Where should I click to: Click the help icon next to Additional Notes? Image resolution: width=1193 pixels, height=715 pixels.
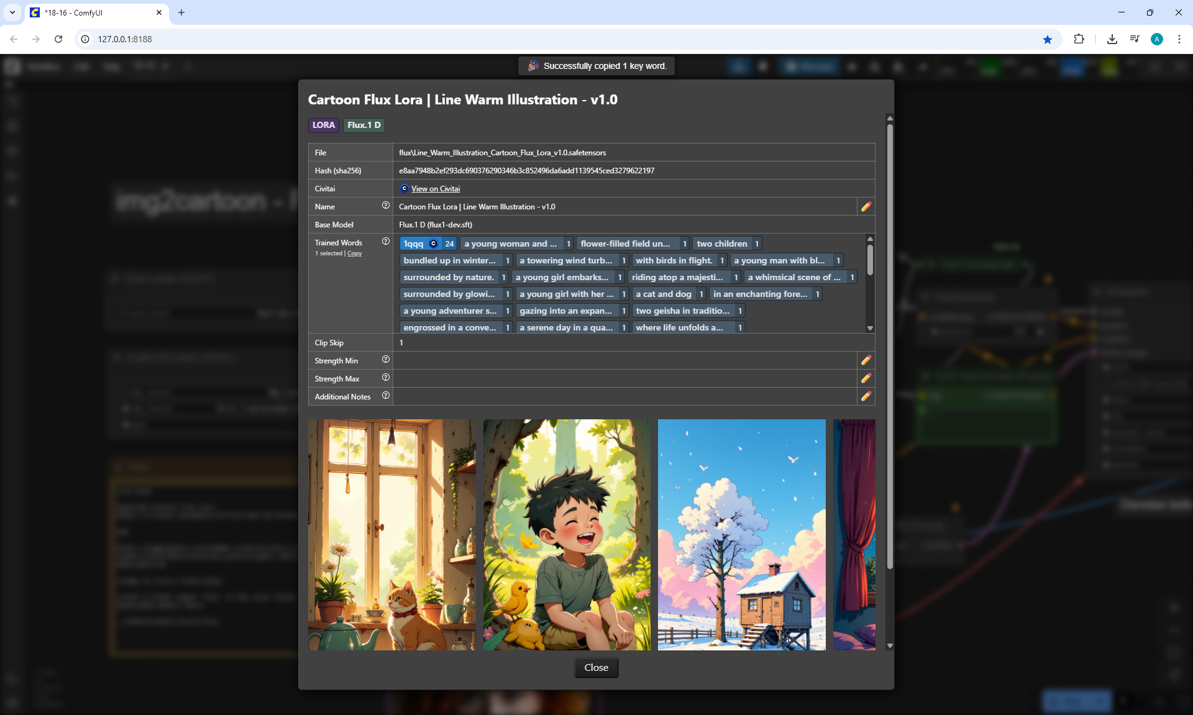pyautogui.click(x=385, y=396)
